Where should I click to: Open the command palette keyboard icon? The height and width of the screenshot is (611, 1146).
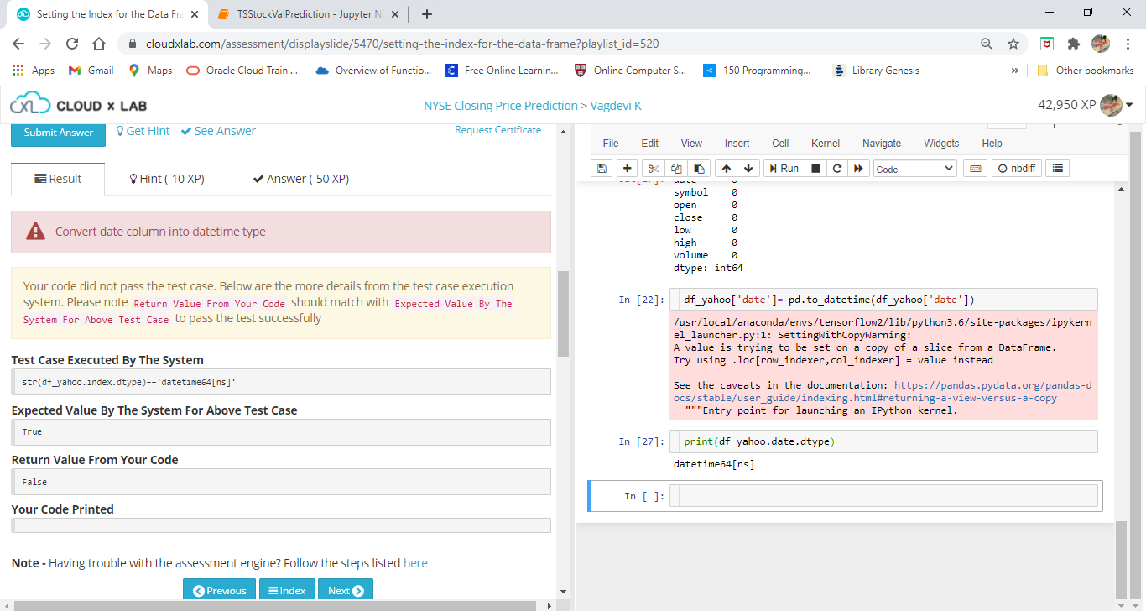[x=975, y=169]
